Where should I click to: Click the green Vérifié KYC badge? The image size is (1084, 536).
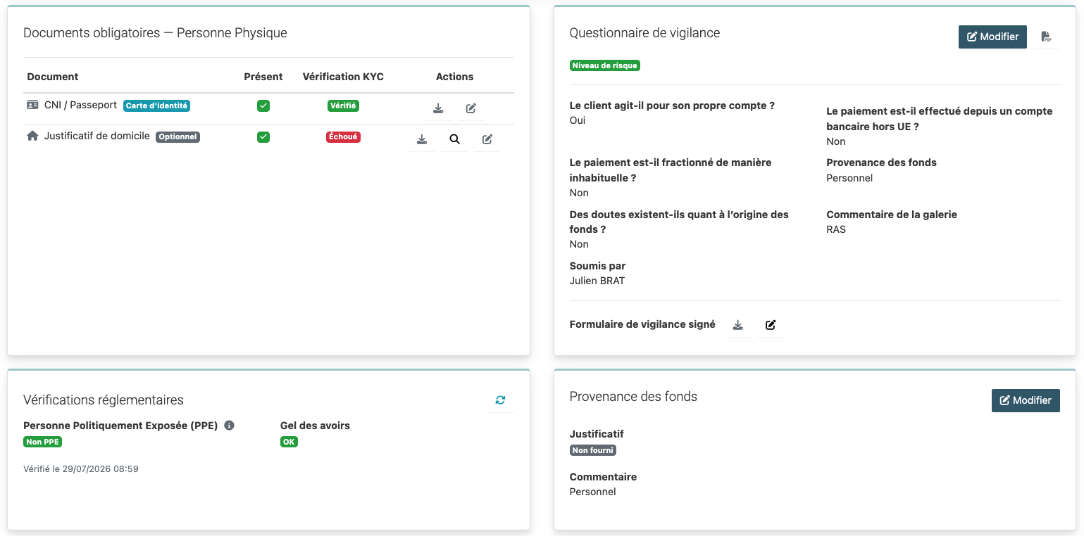click(x=343, y=106)
